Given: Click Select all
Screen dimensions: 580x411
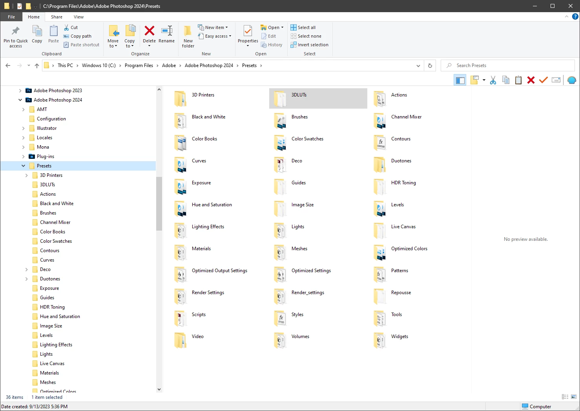Looking at the screenshot, I should (303, 27).
